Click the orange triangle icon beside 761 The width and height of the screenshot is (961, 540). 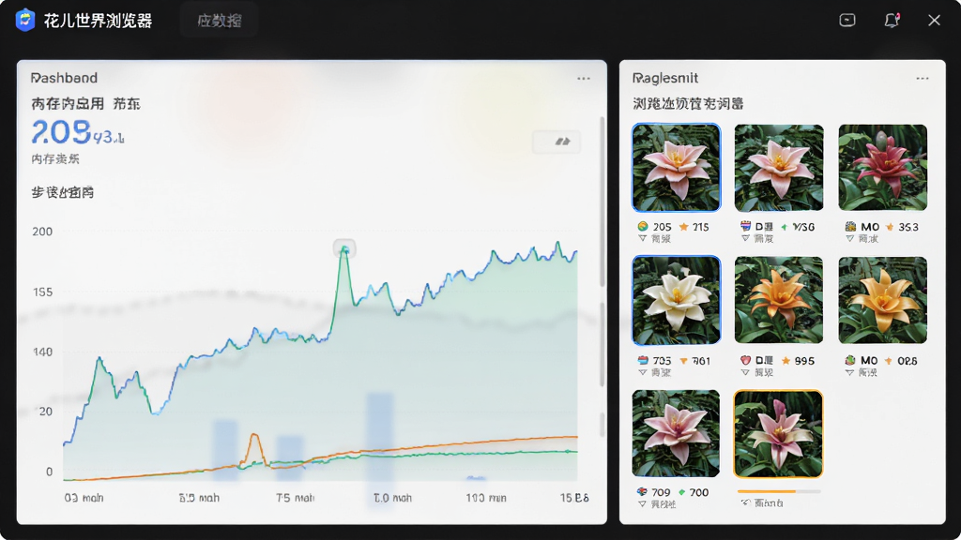(x=683, y=361)
